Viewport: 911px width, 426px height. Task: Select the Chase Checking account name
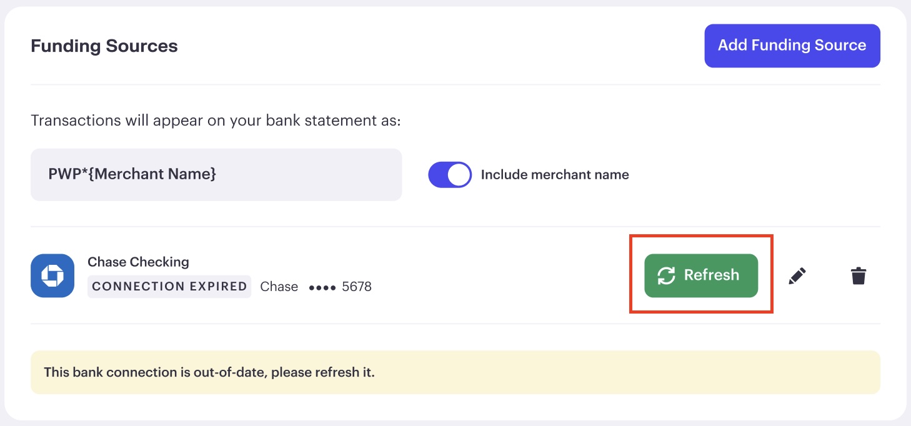[138, 262]
